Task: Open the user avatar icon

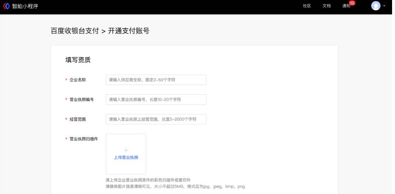Action: click(376, 6)
